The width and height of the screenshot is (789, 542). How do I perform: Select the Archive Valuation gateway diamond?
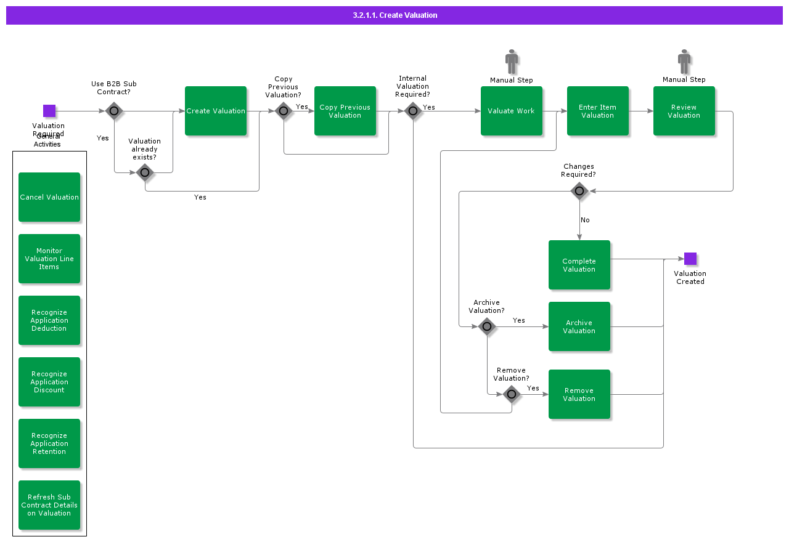pos(487,326)
